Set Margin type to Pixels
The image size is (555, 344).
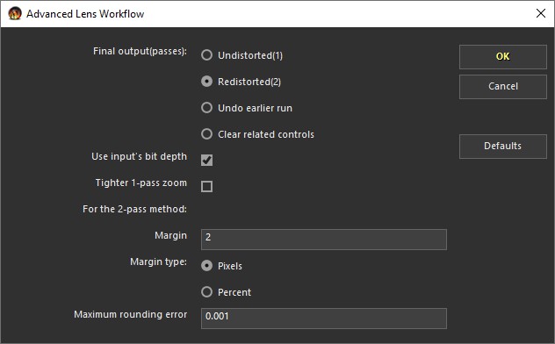[x=206, y=266]
